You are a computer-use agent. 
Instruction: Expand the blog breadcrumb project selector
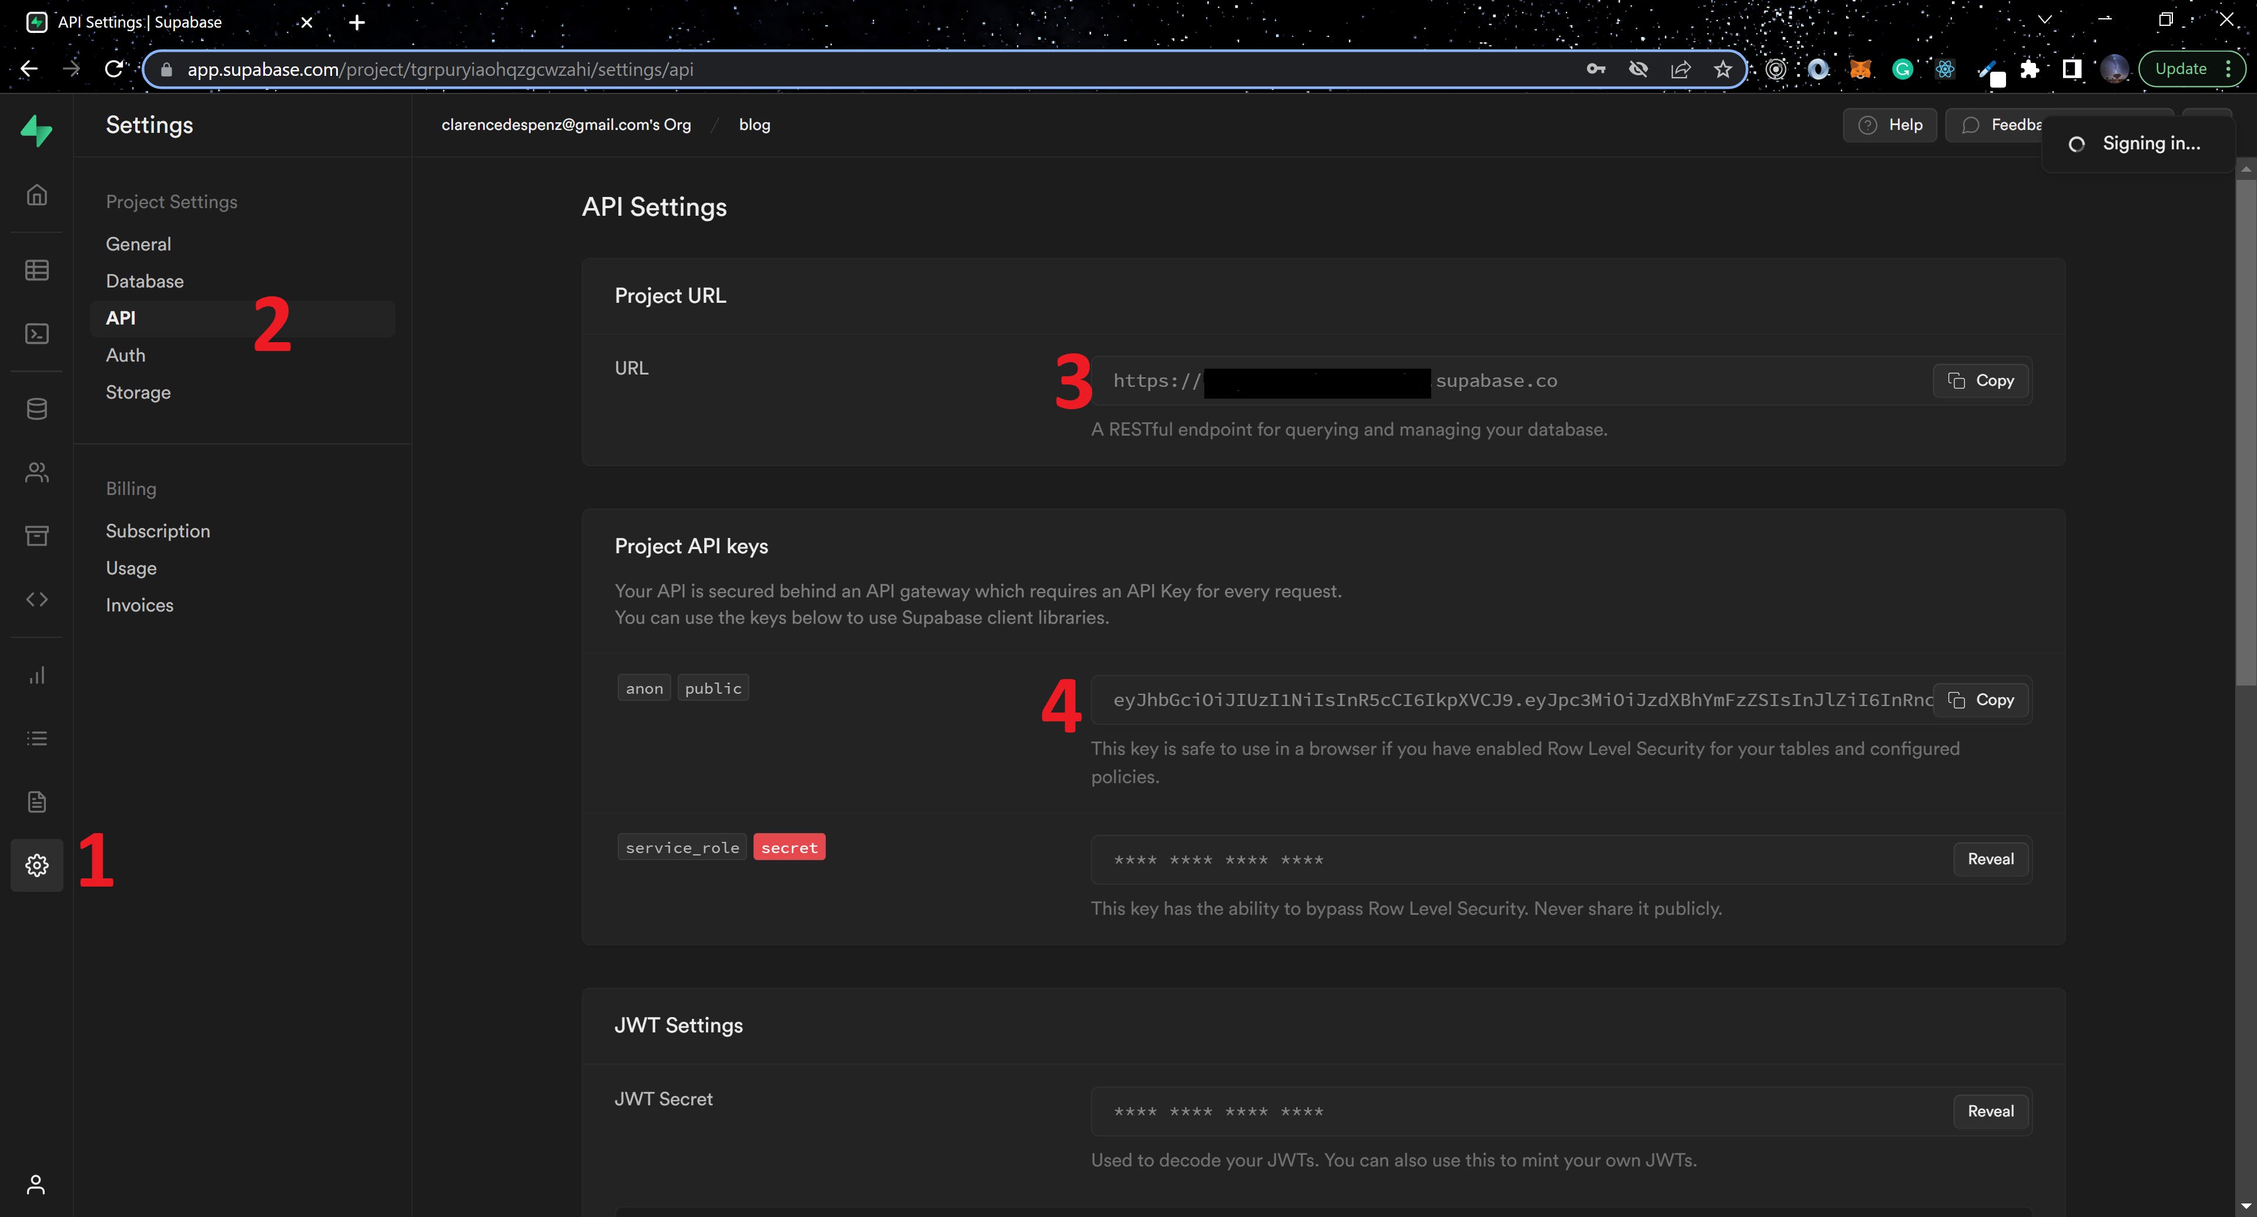point(754,125)
